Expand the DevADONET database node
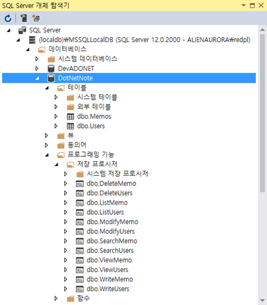This screenshot has width=267, height=305. (37, 68)
